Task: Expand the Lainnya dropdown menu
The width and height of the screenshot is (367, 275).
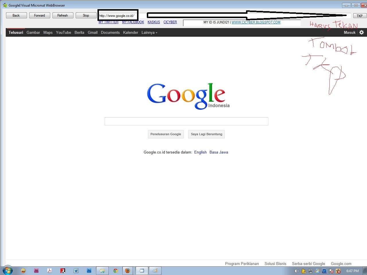Action: [x=149, y=33]
